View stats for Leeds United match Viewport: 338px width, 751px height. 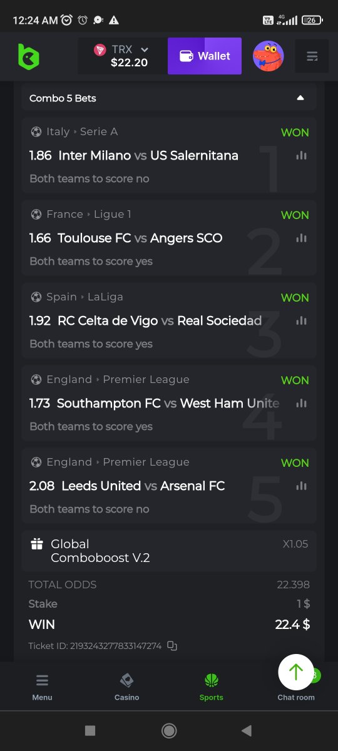coord(301,486)
